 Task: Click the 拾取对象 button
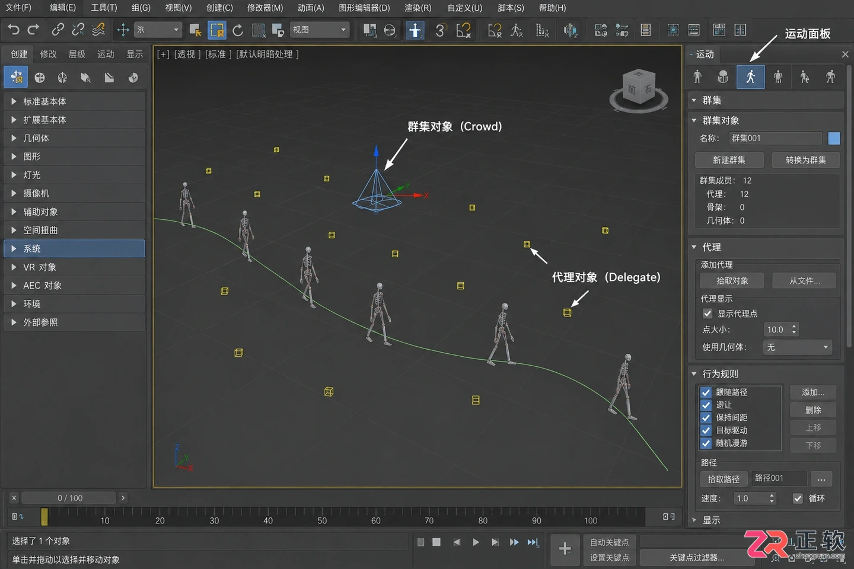pos(732,281)
